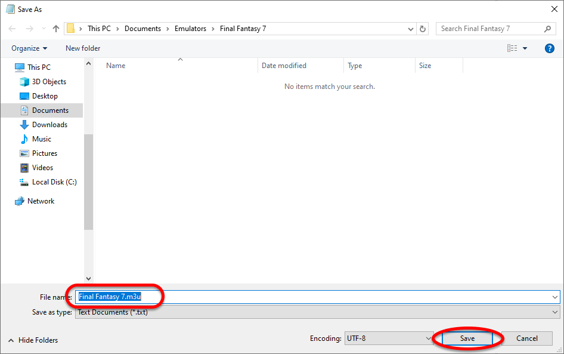
Task: Change the view using the view layout icon
Action: click(x=512, y=48)
